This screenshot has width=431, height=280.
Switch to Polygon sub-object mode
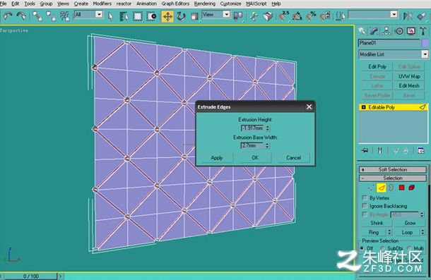pyautogui.click(x=401, y=188)
